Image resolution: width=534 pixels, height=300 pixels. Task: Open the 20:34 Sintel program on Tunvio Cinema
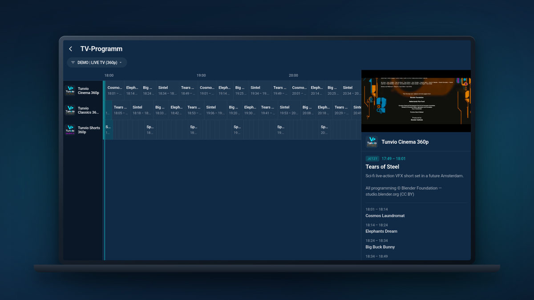click(x=351, y=90)
